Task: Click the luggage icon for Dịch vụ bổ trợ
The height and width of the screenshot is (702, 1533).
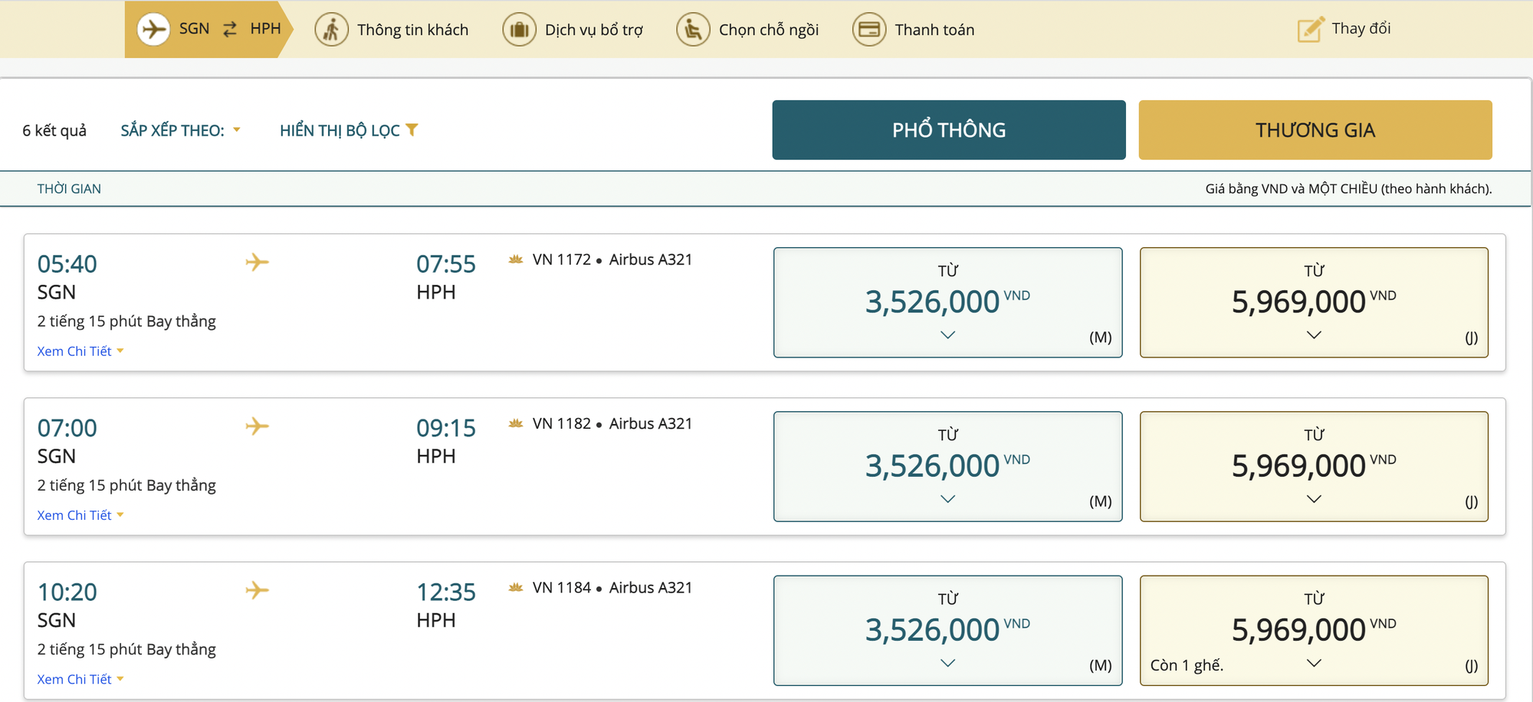Action: (x=519, y=30)
